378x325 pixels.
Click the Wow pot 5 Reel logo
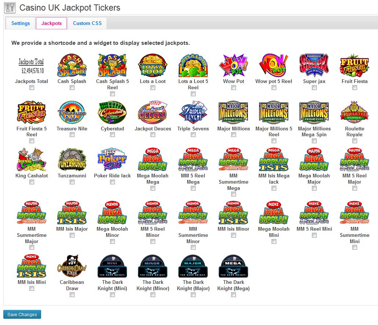click(x=274, y=65)
